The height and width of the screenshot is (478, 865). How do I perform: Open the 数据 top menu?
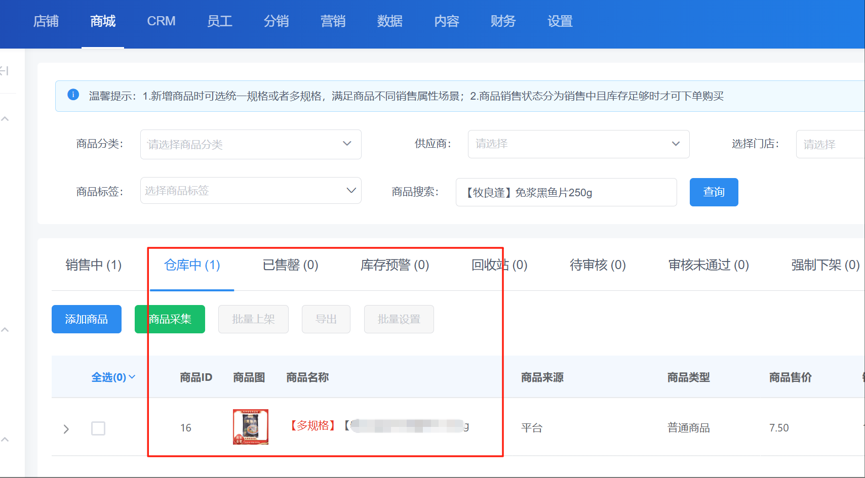click(390, 21)
